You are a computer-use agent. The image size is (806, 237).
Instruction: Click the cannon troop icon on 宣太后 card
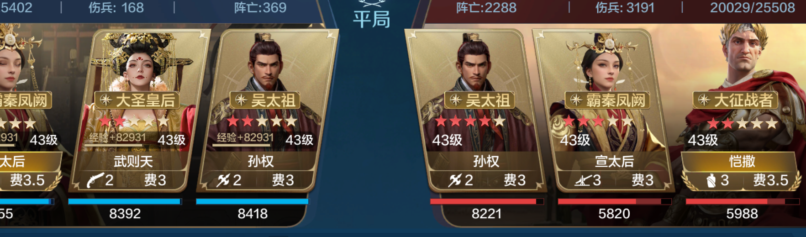[583, 180]
